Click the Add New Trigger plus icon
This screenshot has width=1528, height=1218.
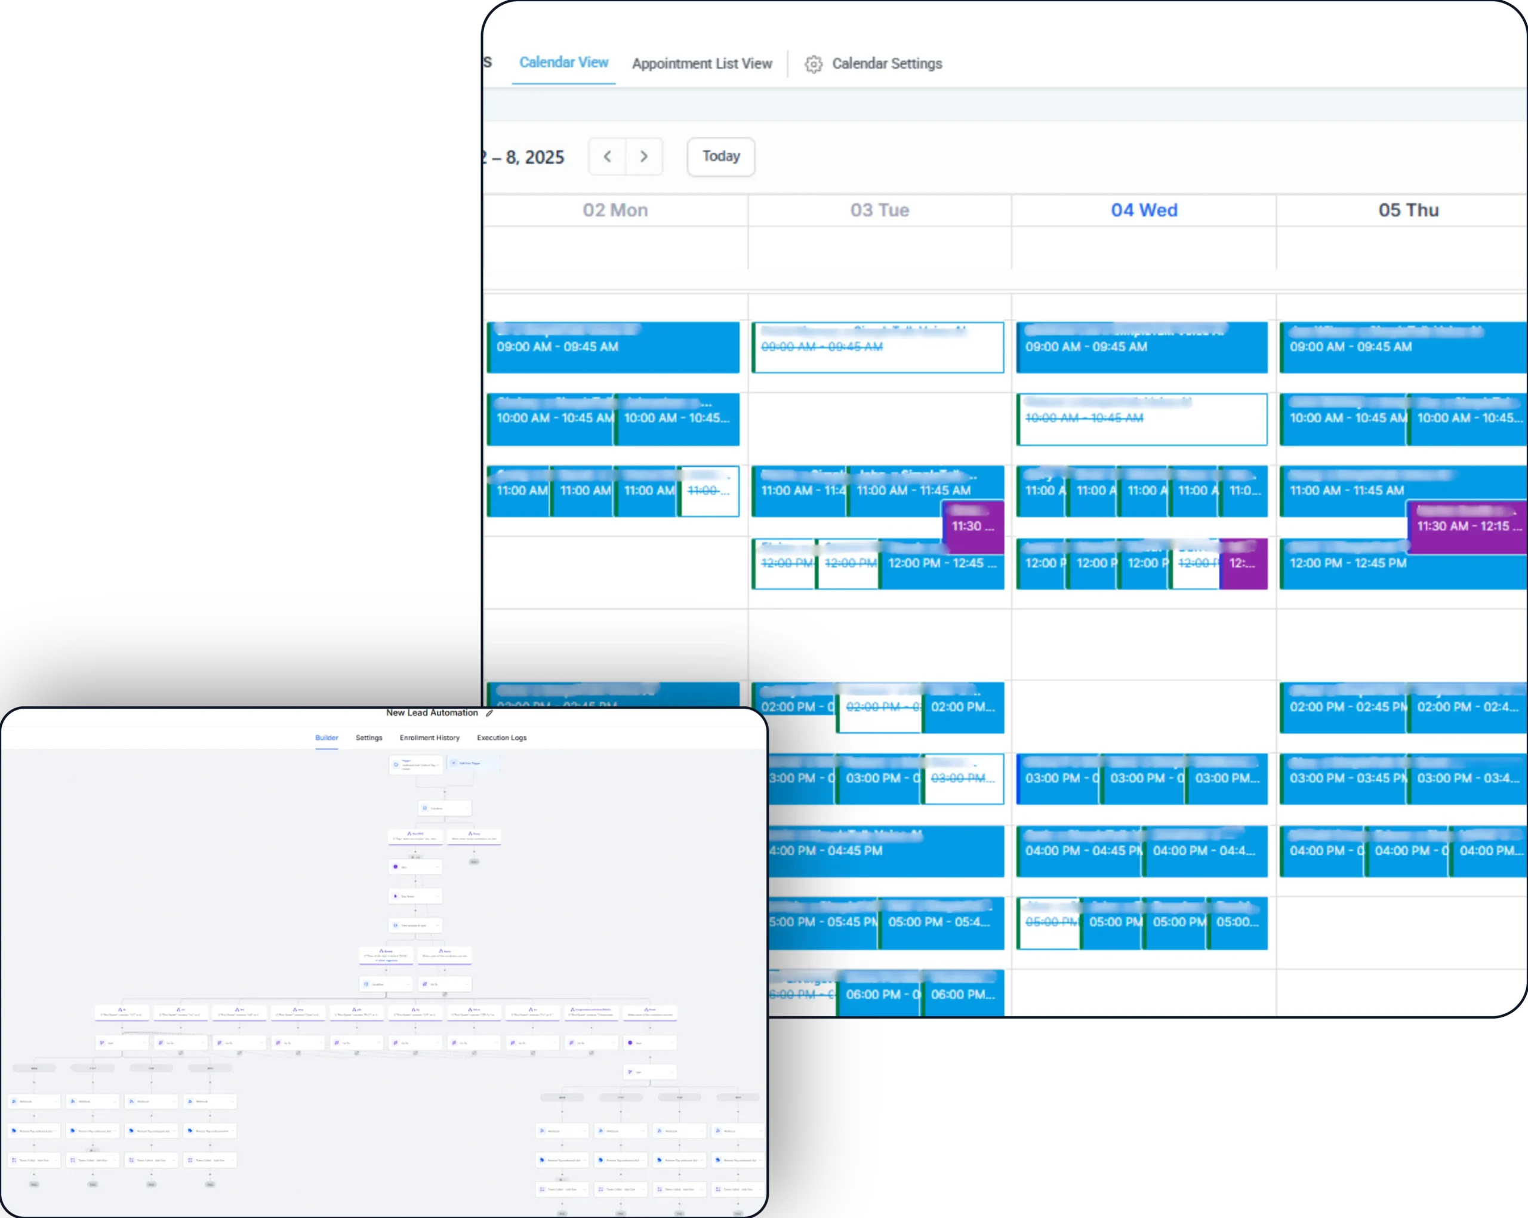pyautogui.click(x=454, y=764)
